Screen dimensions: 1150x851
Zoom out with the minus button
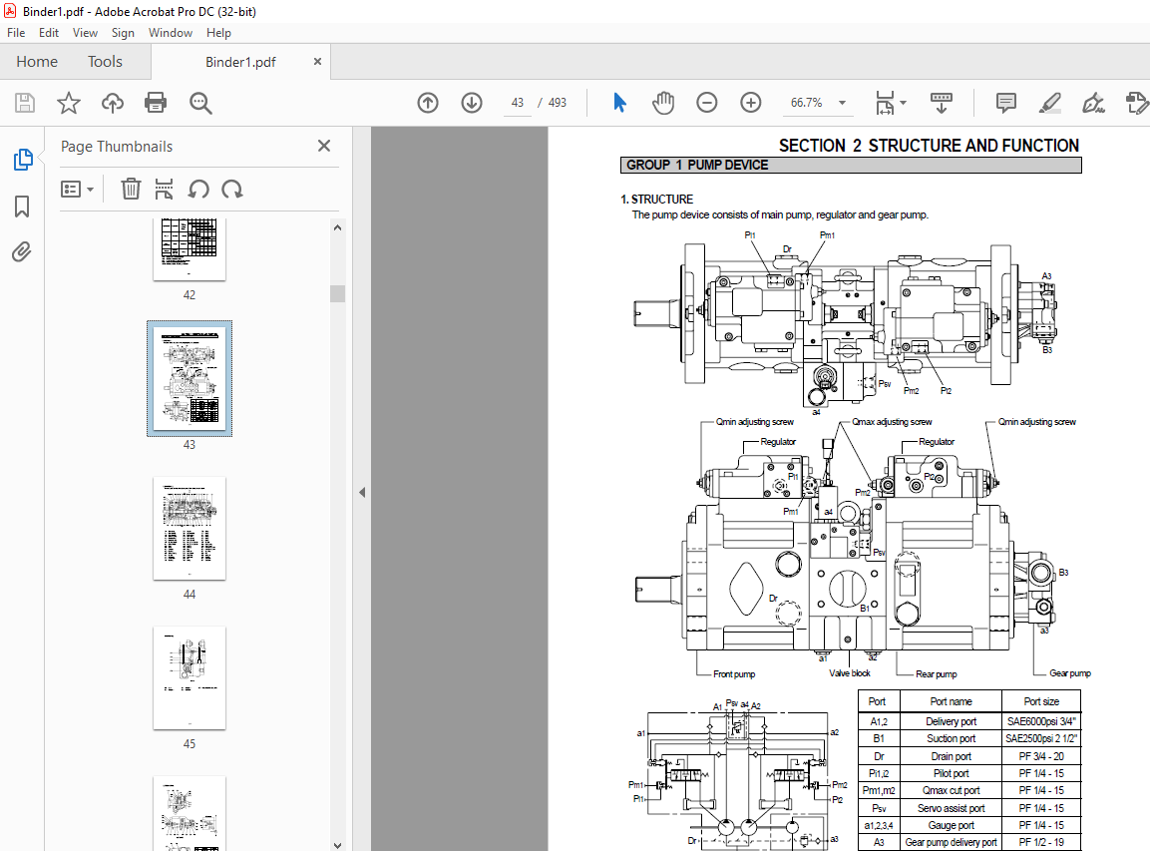point(706,103)
